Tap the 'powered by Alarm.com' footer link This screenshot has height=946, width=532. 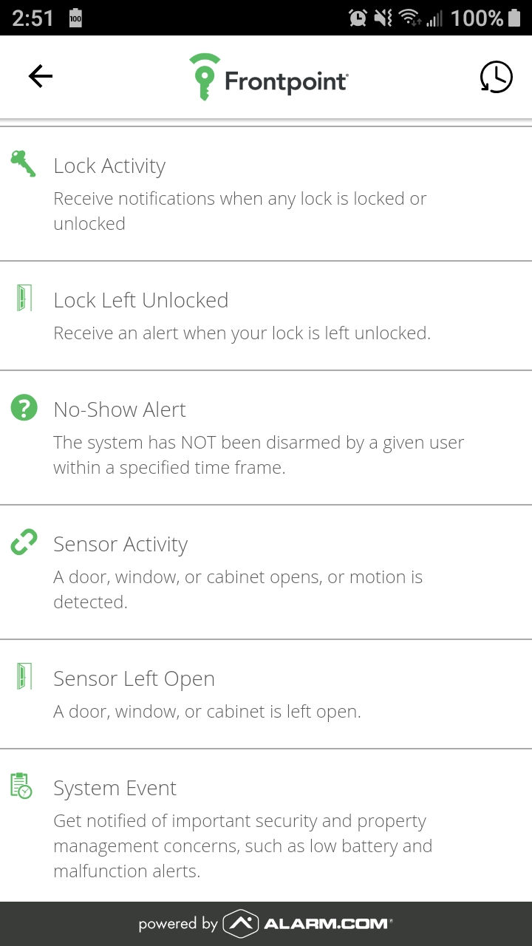tap(266, 923)
